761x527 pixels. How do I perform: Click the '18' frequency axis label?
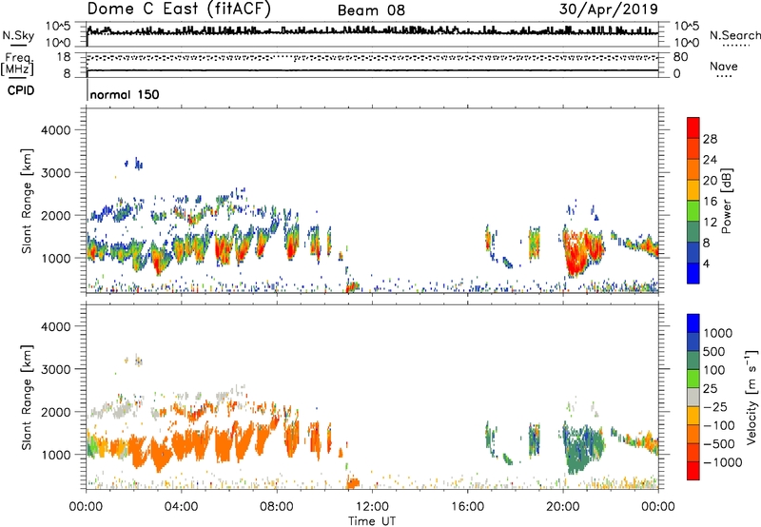pos(63,57)
